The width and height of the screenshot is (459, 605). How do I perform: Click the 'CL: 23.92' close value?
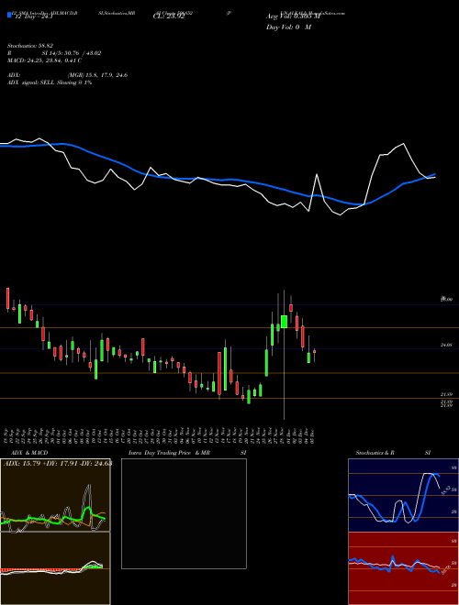(x=169, y=17)
